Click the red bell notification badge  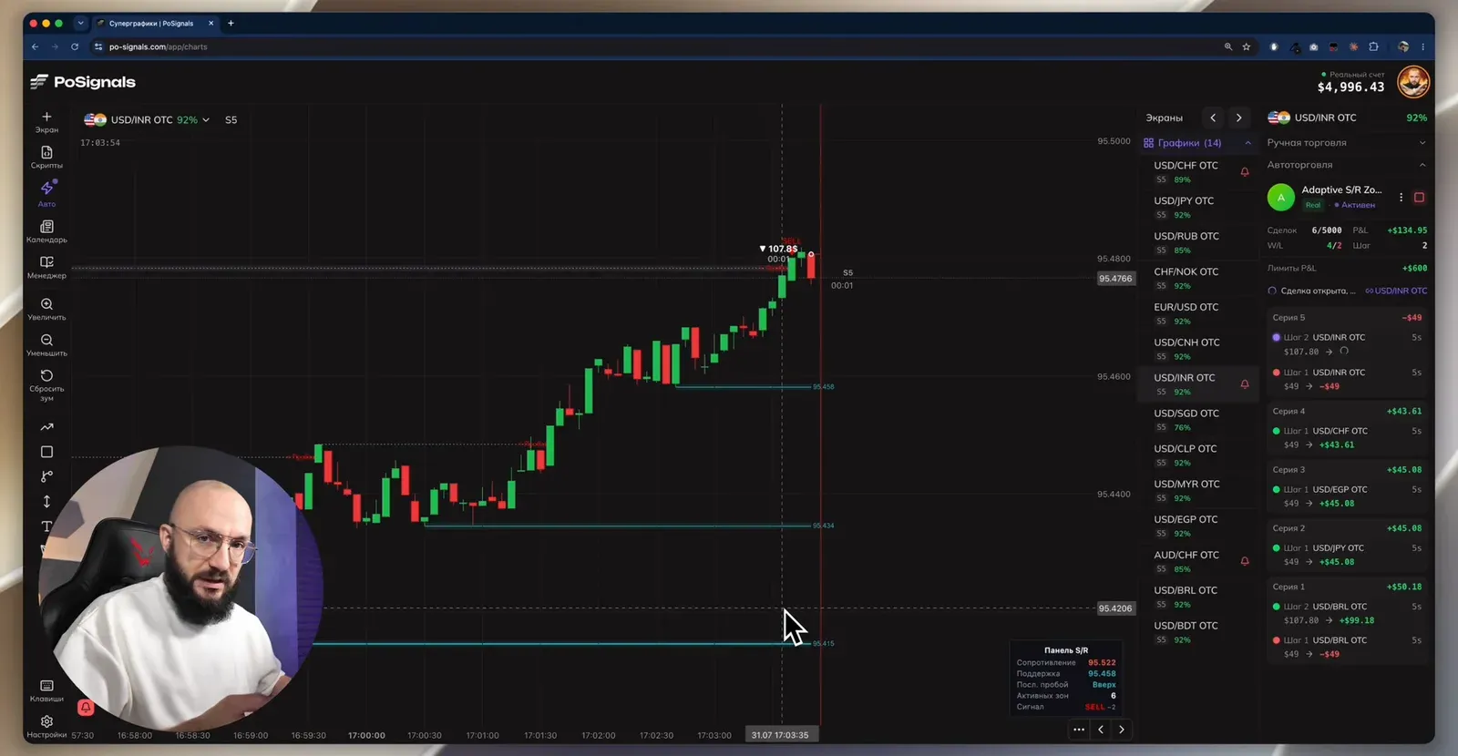pyautogui.click(x=86, y=707)
